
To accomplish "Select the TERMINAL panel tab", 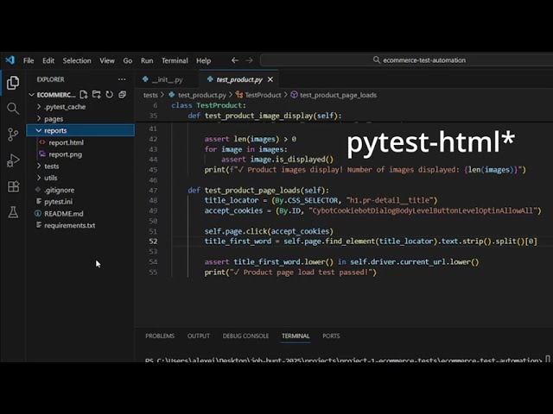I will click(296, 336).
